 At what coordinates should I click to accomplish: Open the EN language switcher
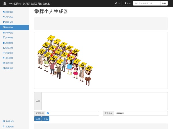118,3
